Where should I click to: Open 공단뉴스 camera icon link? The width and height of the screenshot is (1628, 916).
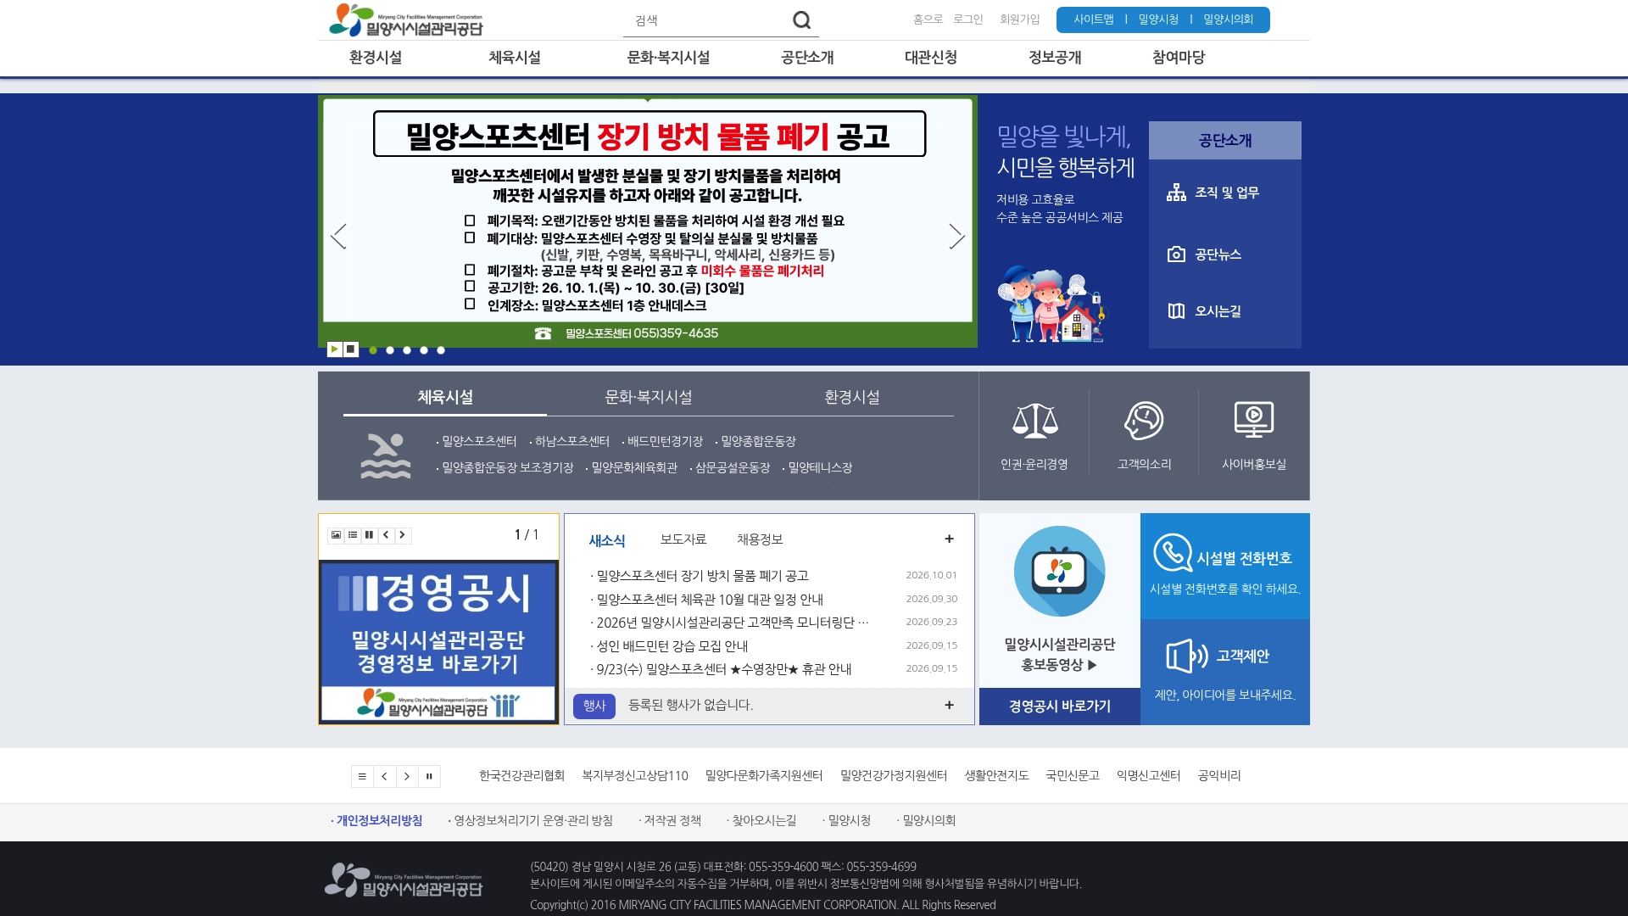[1176, 254]
